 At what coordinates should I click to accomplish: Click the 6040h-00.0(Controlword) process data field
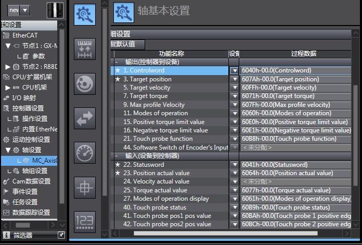pos(295,70)
